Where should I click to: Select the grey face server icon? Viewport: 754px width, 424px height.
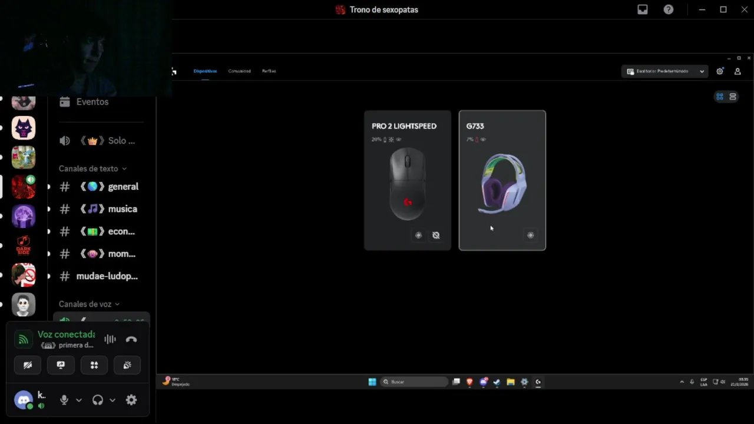[x=24, y=304]
